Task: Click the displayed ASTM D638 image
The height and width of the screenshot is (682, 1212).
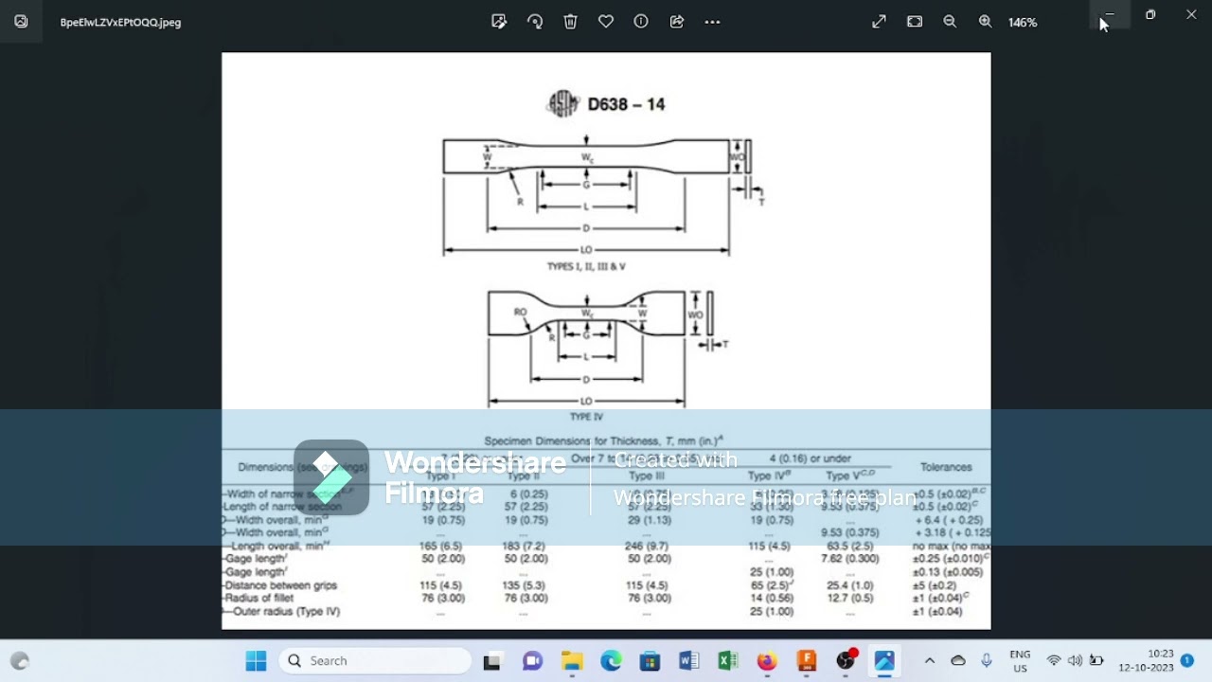Action: [606, 340]
